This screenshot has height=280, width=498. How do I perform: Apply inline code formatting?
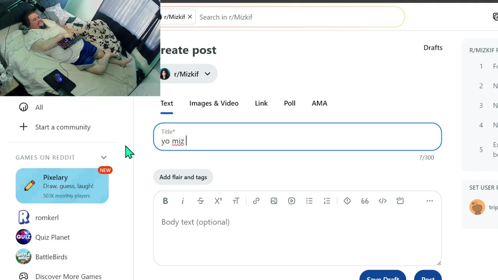click(x=382, y=201)
